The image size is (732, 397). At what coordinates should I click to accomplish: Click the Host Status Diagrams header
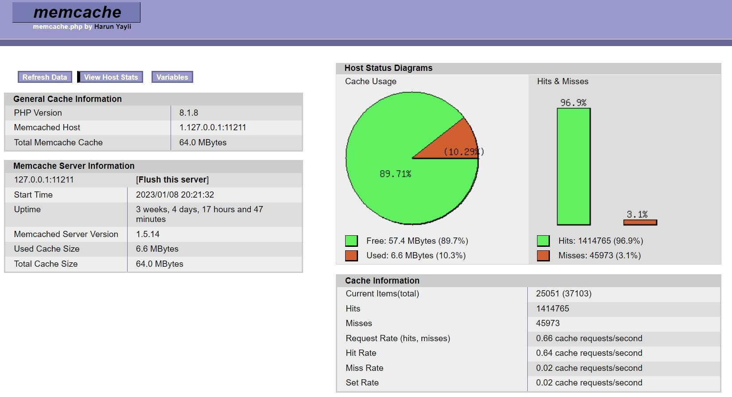(388, 68)
